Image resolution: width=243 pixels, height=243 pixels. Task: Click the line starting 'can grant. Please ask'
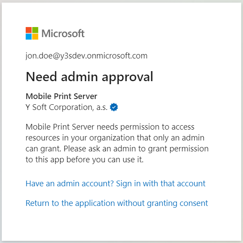tap(117, 149)
